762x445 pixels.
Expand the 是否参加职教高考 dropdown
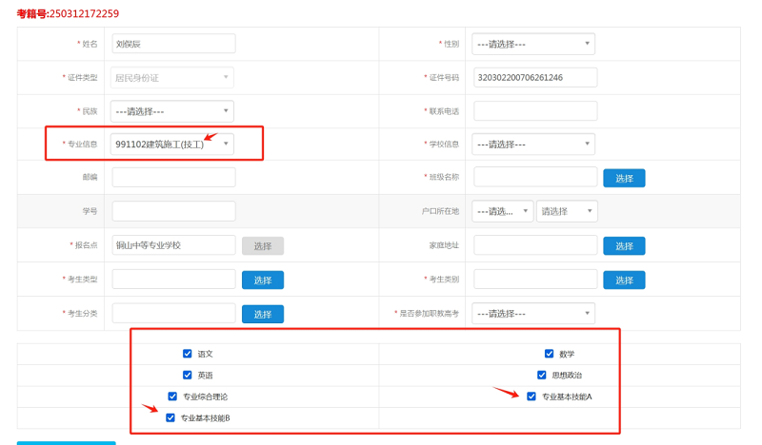[533, 314]
